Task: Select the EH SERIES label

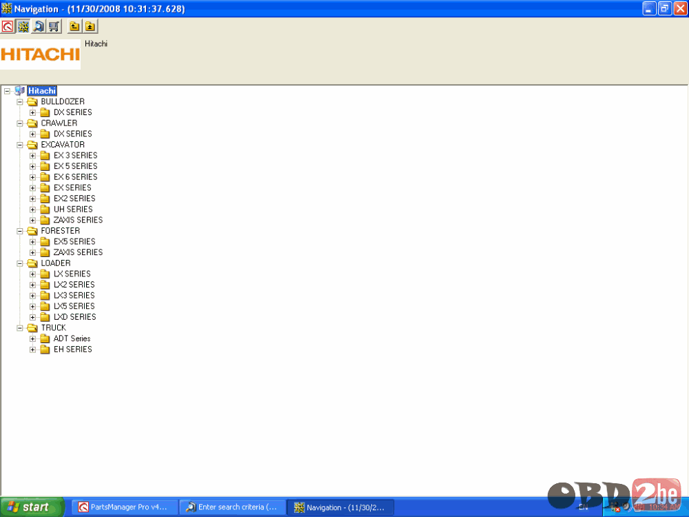Action: pyautogui.click(x=73, y=349)
